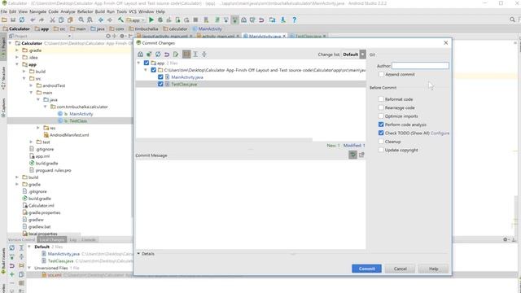The height and width of the screenshot is (293, 521).
Task: Open the Project view selector dropdown
Action: point(40,36)
